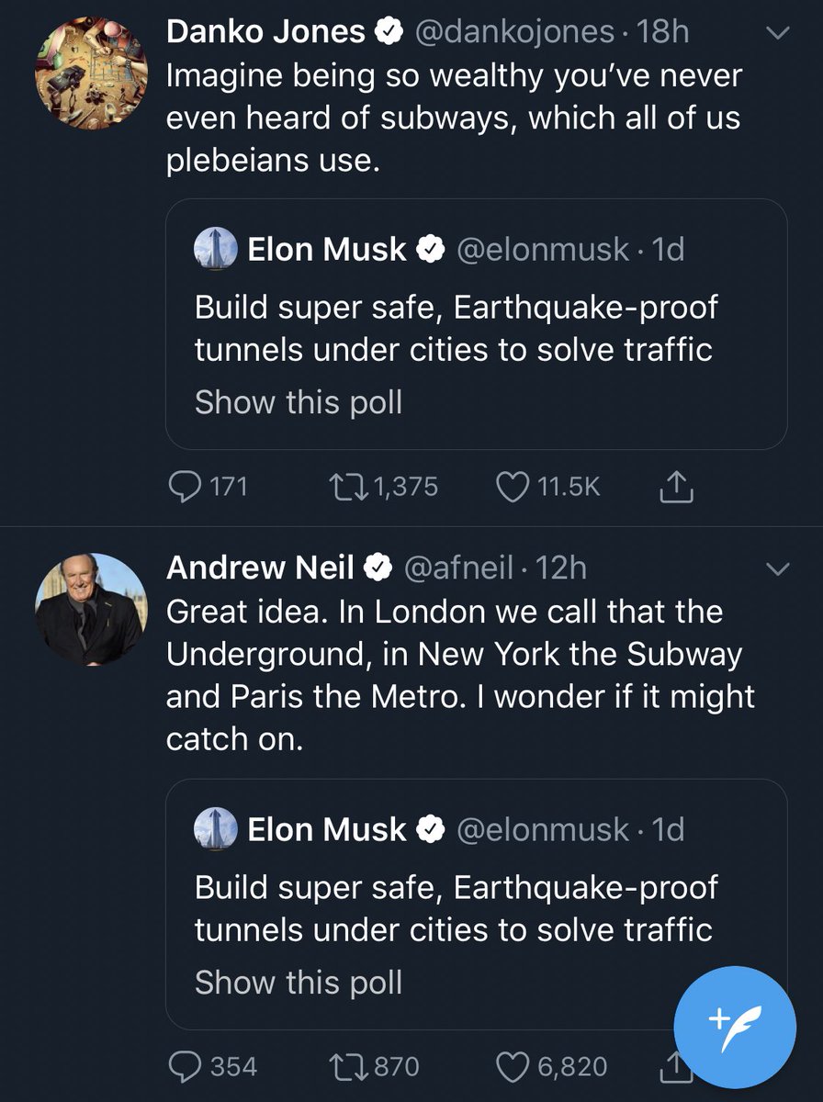Like Andrew Neil's tweet
The width and height of the screenshot is (823, 1102).
(512, 1066)
